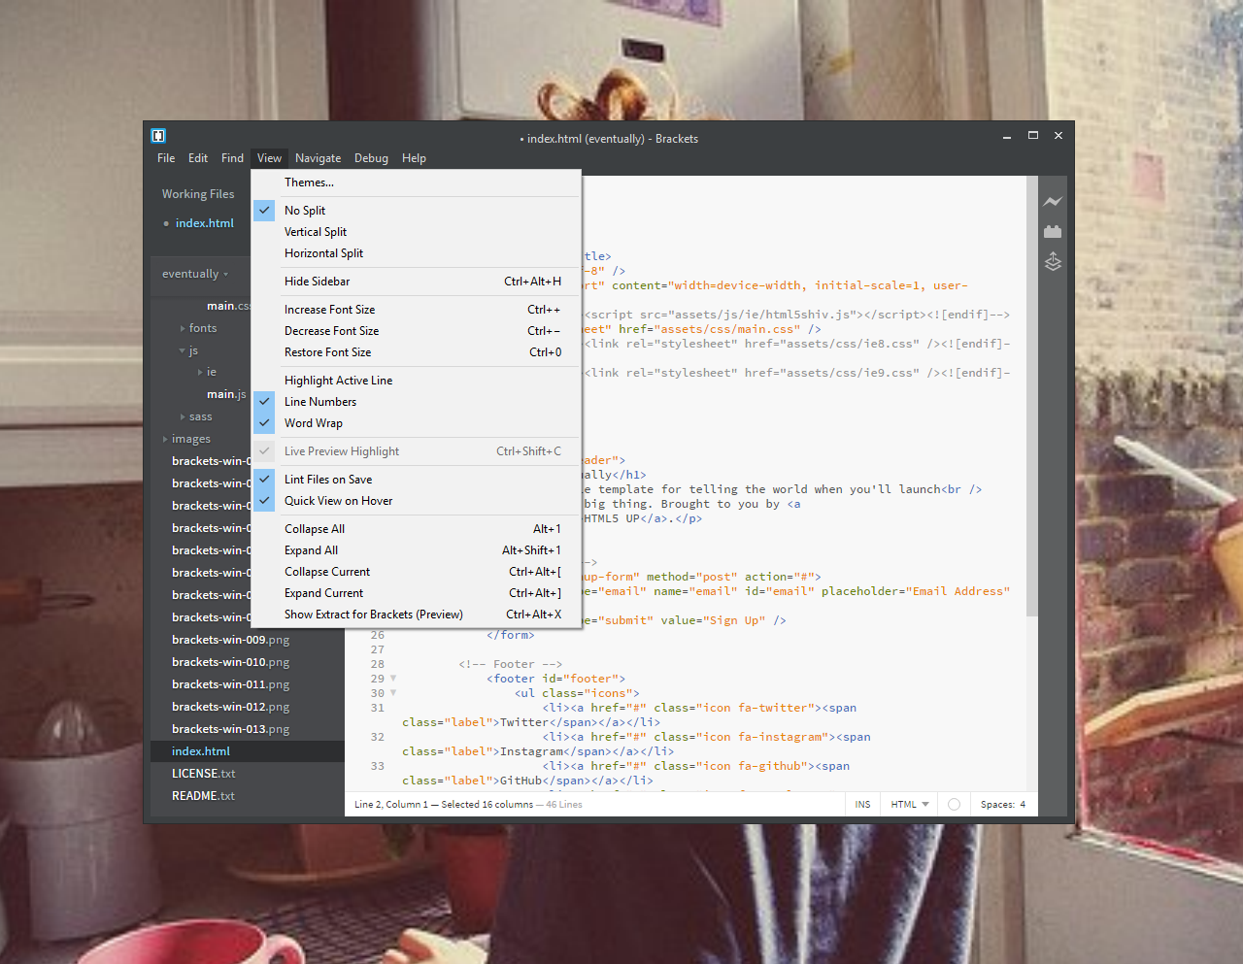Close the open View menu
1243x964 pixels.
pos(269,158)
